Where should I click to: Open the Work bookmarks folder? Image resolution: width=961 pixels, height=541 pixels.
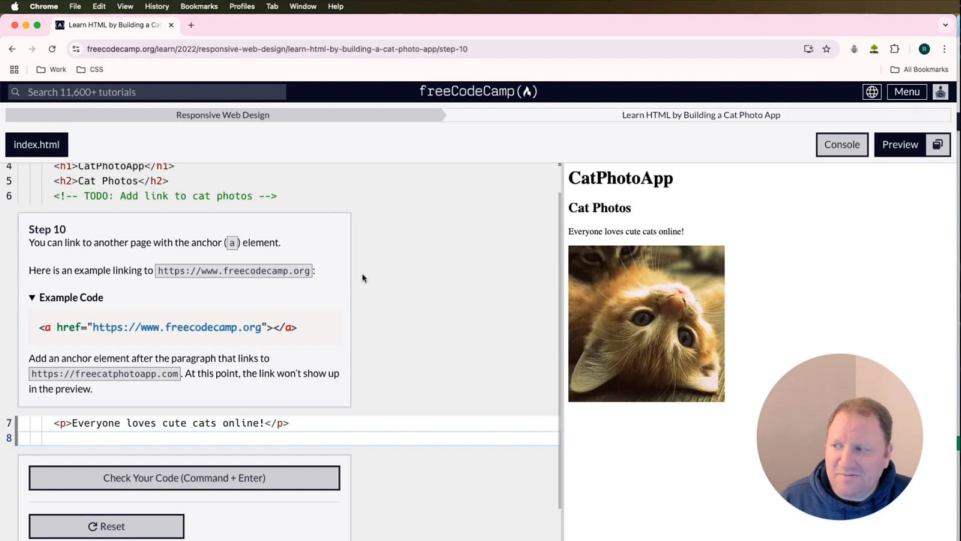coord(52,70)
